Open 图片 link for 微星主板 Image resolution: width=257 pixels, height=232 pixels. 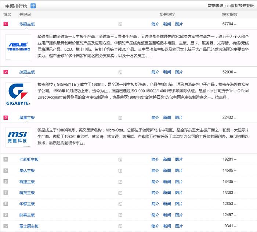179,117
